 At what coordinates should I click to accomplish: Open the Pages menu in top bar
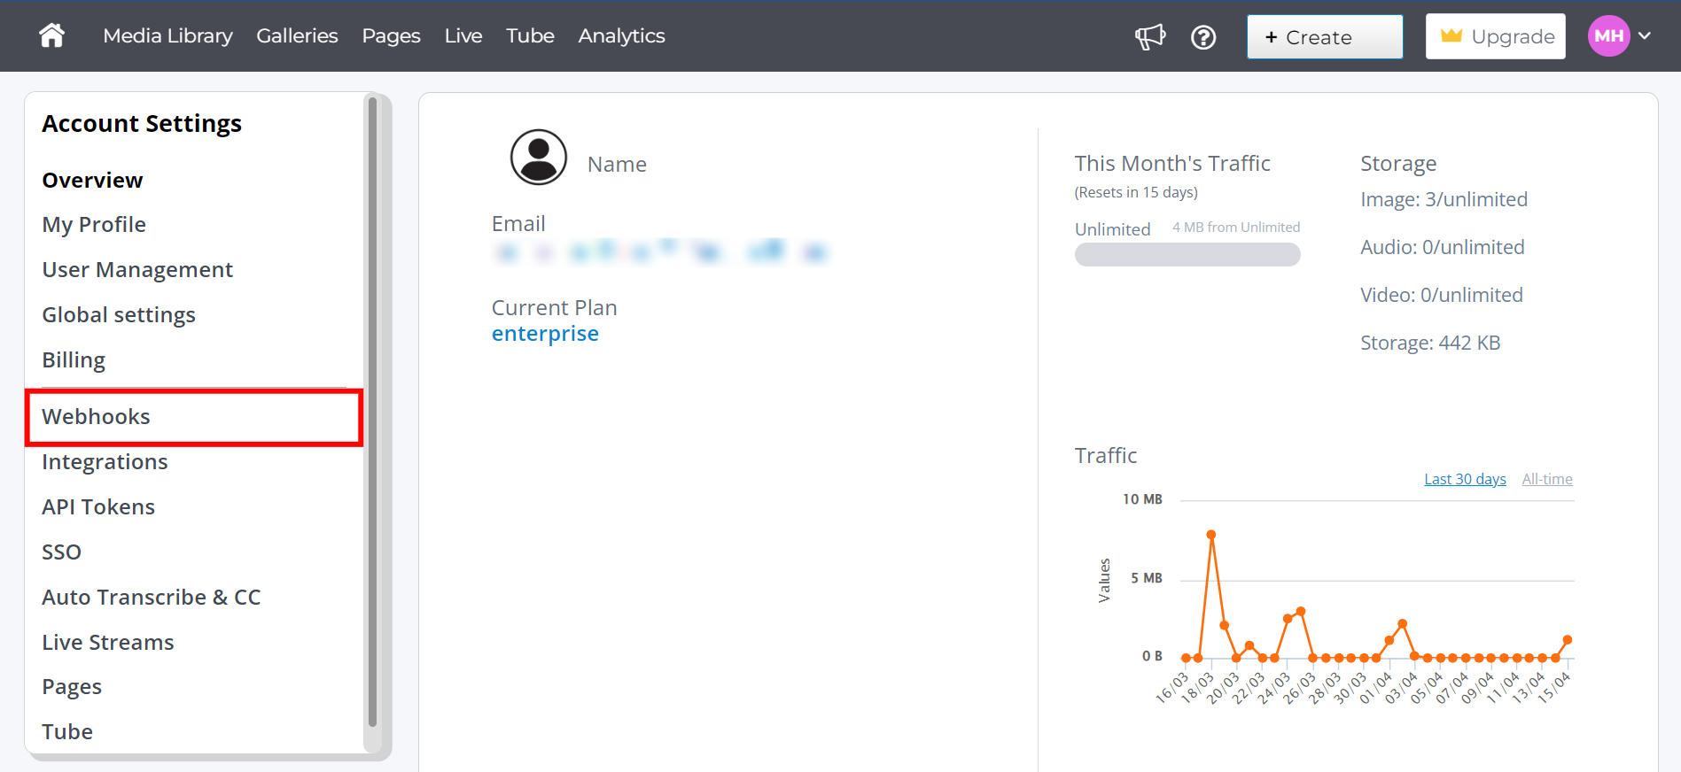click(x=391, y=36)
